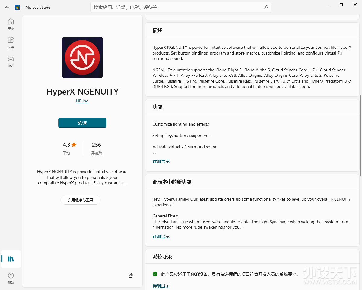362x290 pixels.
Task: Click the 此产品应适用于你的设备 message
Action: 230,274
